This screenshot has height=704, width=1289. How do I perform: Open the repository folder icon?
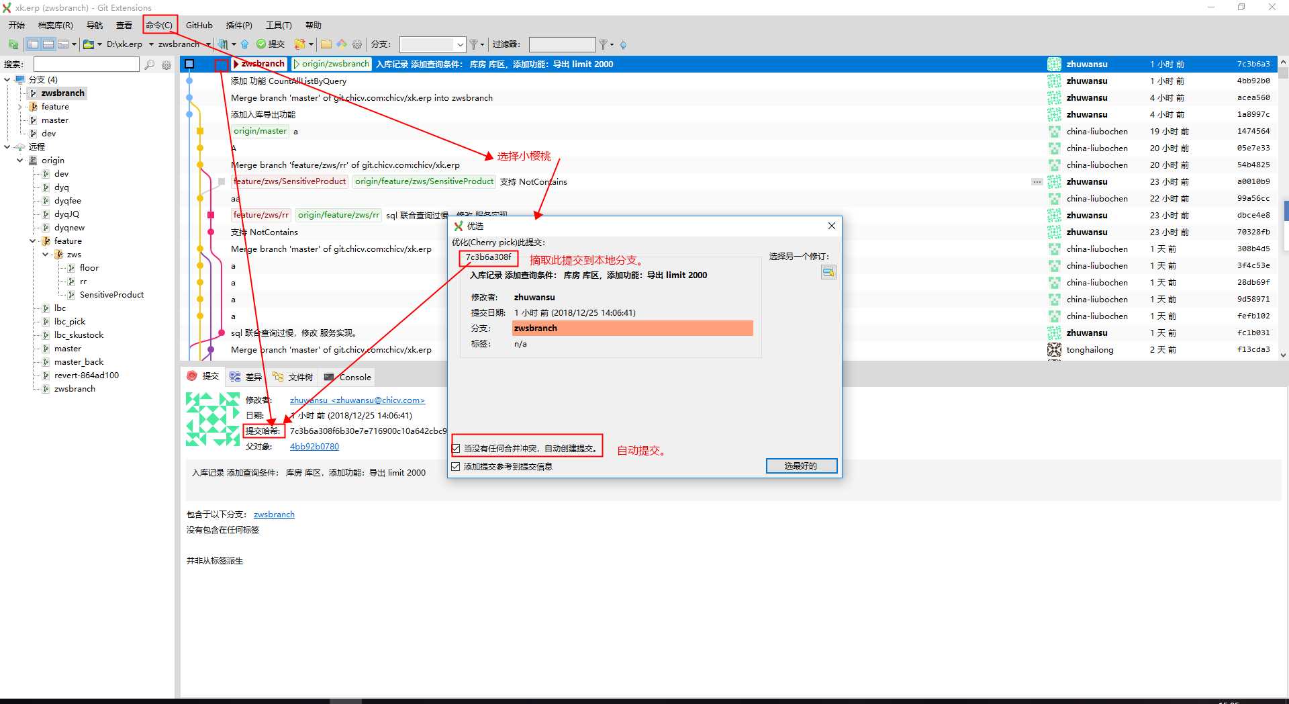pyautogui.click(x=89, y=44)
